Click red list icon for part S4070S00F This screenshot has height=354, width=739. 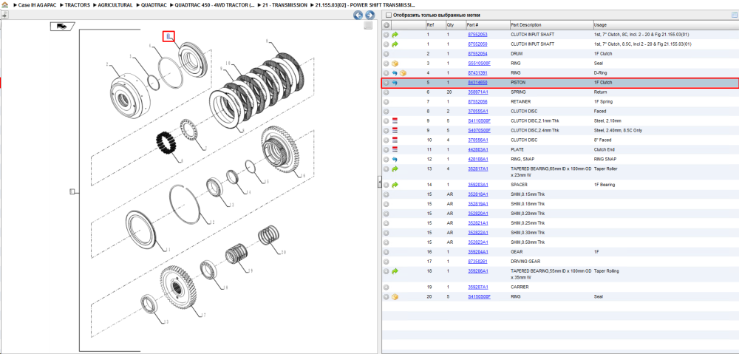click(395, 131)
